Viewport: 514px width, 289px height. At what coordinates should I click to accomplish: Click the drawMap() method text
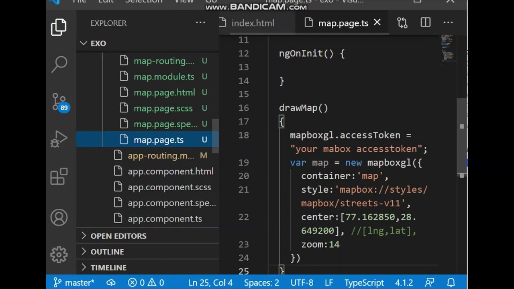[x=304, y=108]
